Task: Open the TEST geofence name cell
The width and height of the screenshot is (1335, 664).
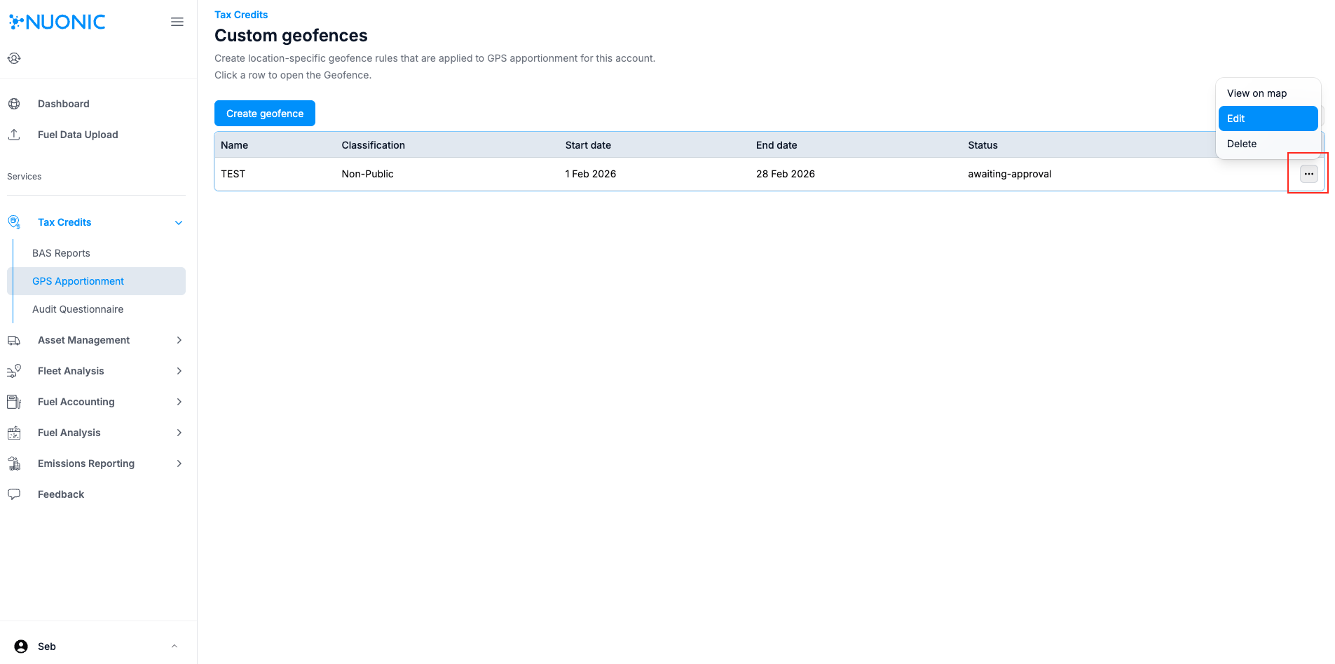Action: 233,174
